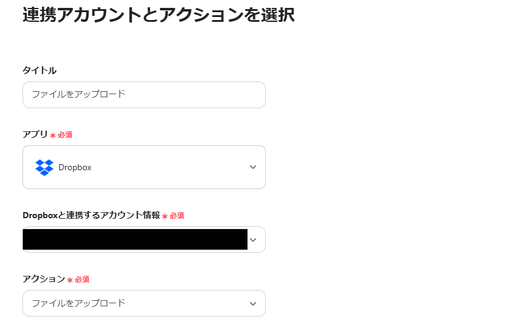Click the 必須 marker beside アクション

[82, 280]
